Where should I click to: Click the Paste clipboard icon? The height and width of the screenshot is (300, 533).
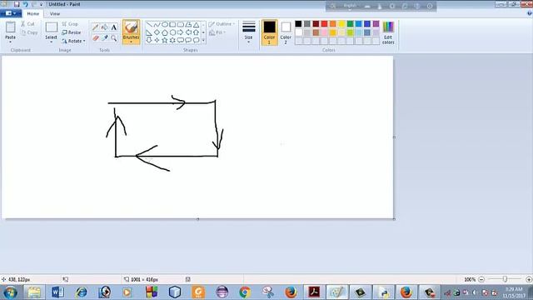point(10,27)
